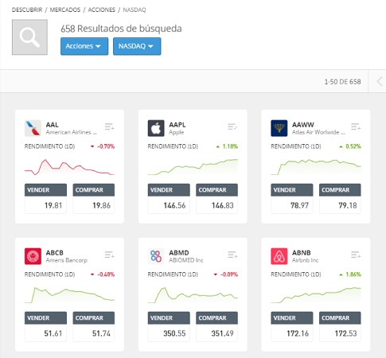Click the -0.48% ABCB performance value
Image resolution: width=386 pixels, height=358 pixels.
[x=106, y=274]
